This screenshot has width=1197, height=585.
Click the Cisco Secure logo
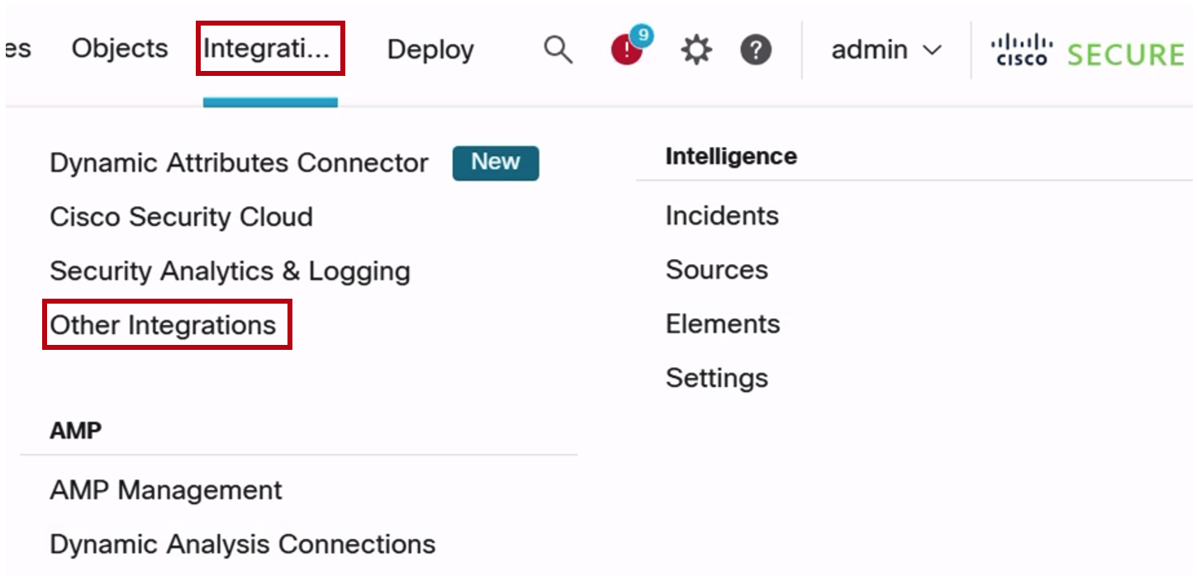[1088, 51]
